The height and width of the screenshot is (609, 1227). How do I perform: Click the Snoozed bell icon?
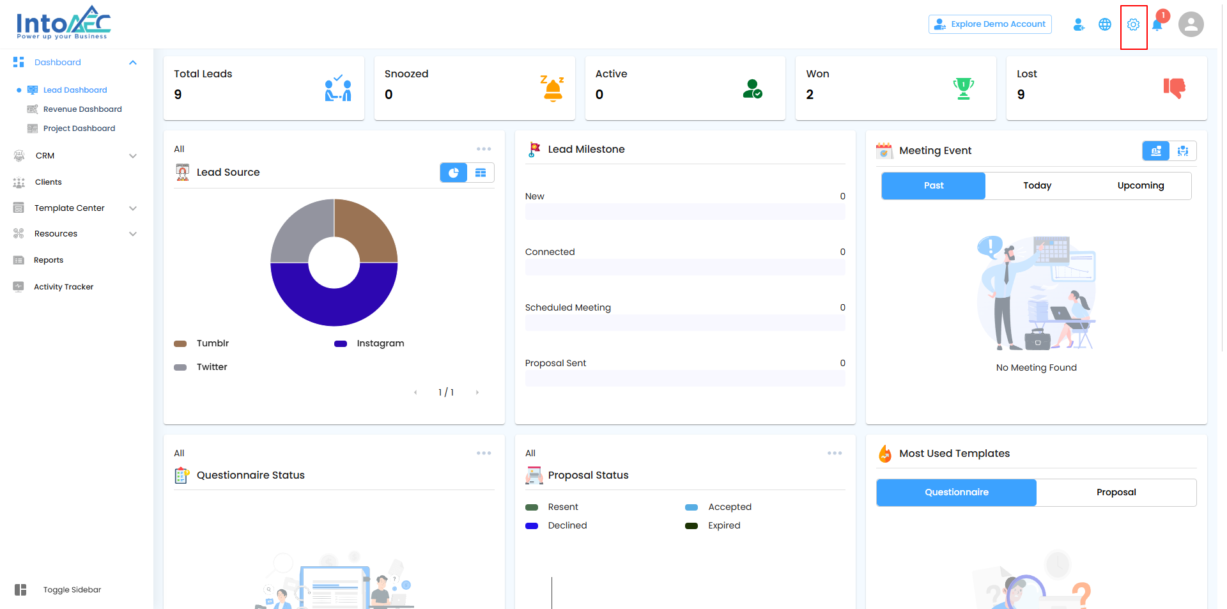point(552,88)
